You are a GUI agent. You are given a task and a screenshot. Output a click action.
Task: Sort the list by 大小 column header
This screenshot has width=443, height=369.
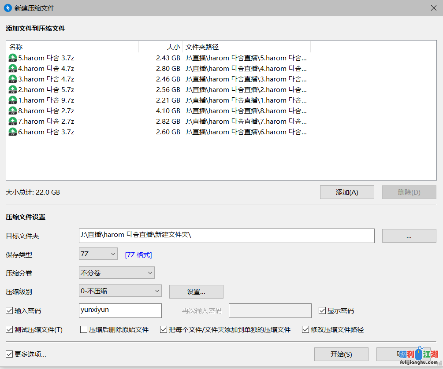160,47
